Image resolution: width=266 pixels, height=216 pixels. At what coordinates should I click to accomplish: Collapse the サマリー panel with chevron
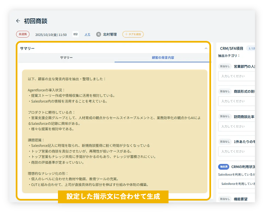[x=206, y=48]
